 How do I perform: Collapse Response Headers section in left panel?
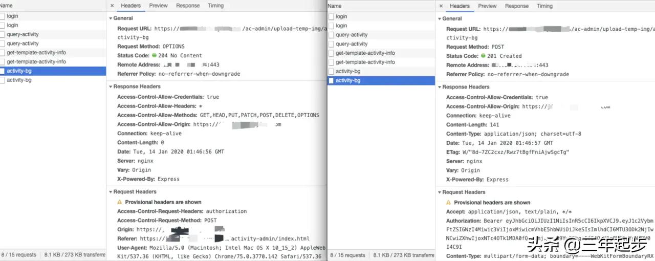(x=111, y=86)
